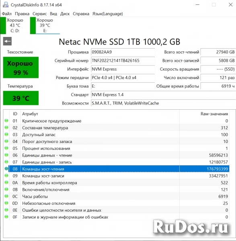Open the Сервис menu
The width and height of the screenshot is (236, 241).
click(39, 14)
